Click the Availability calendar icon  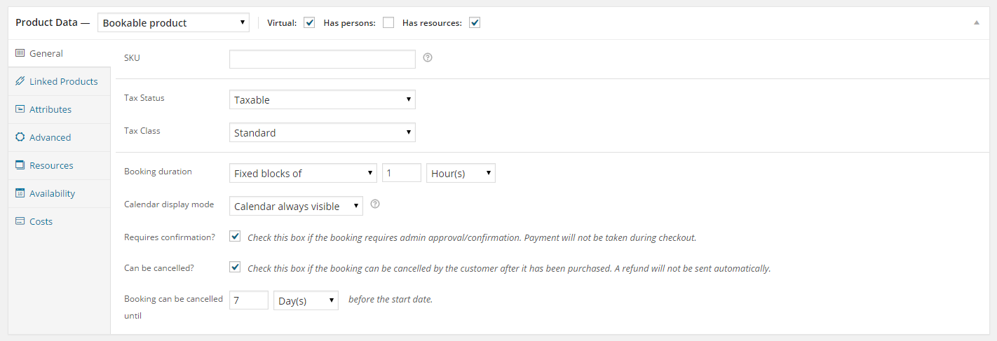tap(20, 193)
